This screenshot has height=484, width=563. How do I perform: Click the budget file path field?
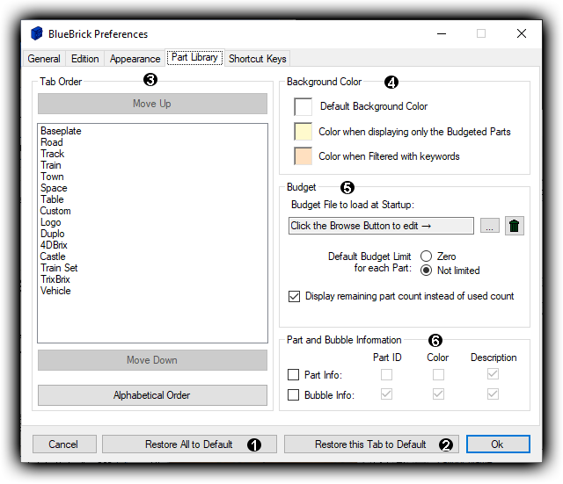(x=381, y=226)
